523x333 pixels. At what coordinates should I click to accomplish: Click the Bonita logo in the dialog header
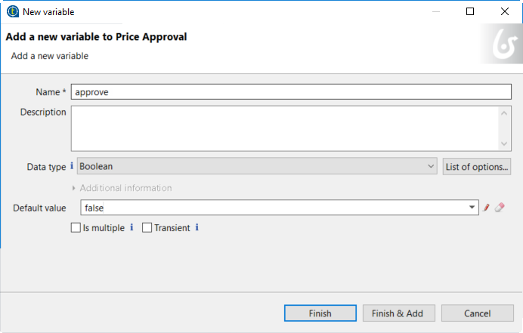click(502, 48)
